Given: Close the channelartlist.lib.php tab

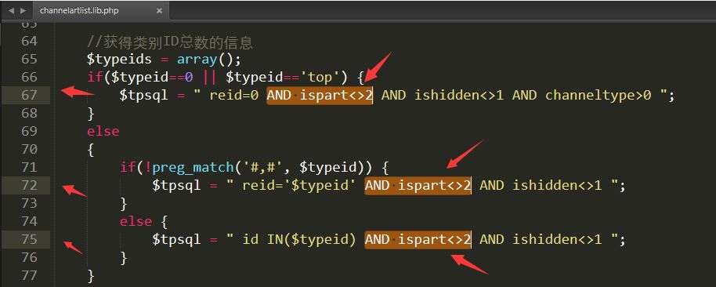Looking at the screenshot, I should pos(159,10).
